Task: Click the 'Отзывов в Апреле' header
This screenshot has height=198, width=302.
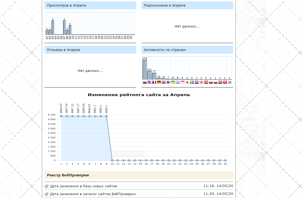Action: 90,50
